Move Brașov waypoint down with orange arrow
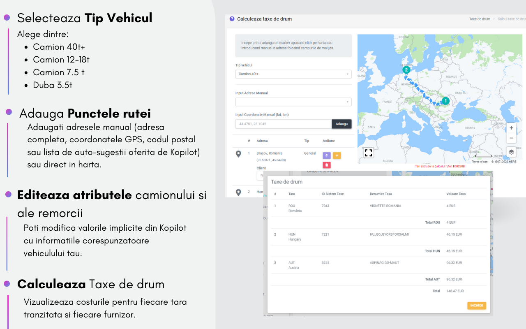 point(337,155)
